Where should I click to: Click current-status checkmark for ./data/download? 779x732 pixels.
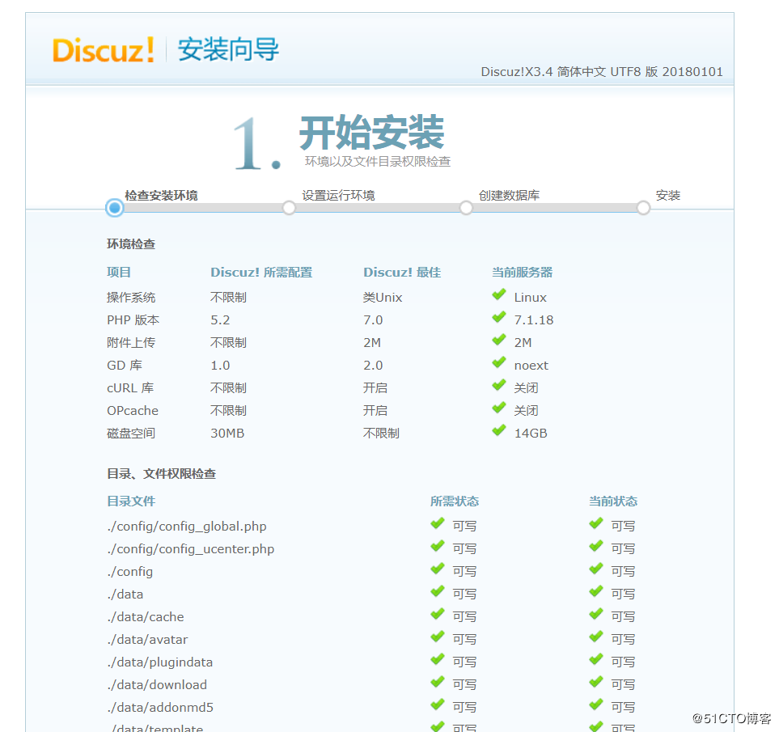tap(595, 683)
